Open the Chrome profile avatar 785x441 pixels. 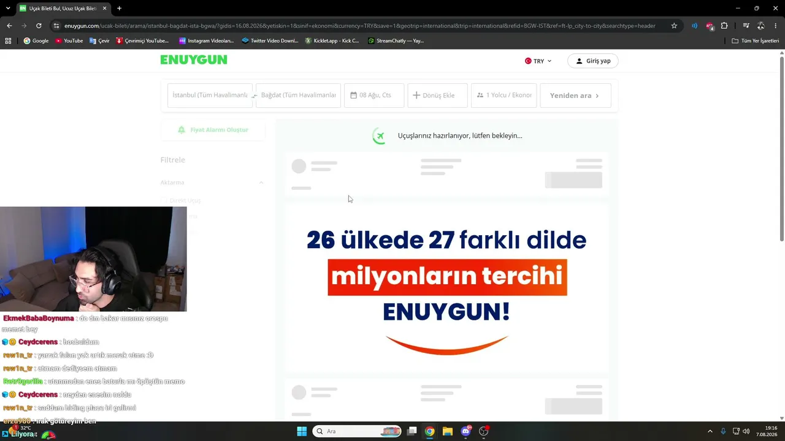(x=760, y=26)
